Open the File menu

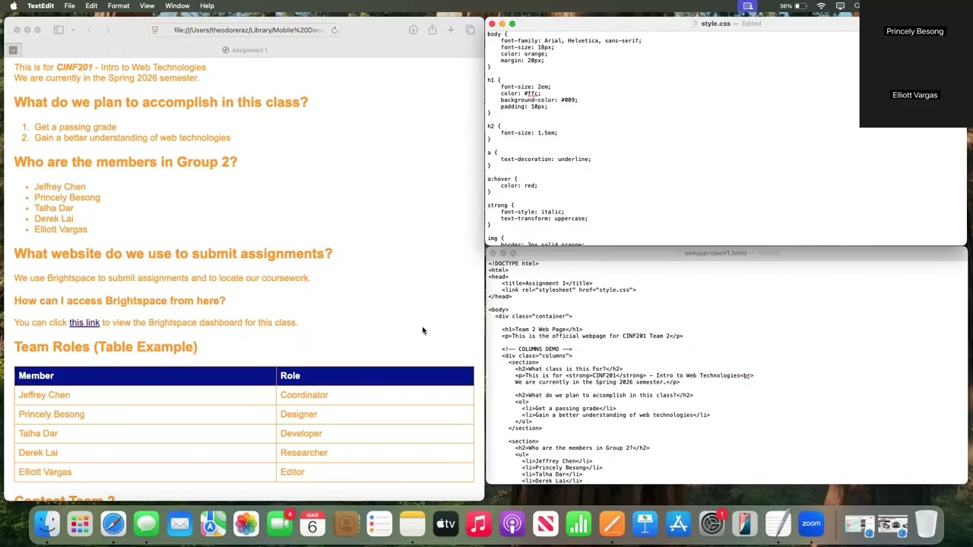click(69, 6)
